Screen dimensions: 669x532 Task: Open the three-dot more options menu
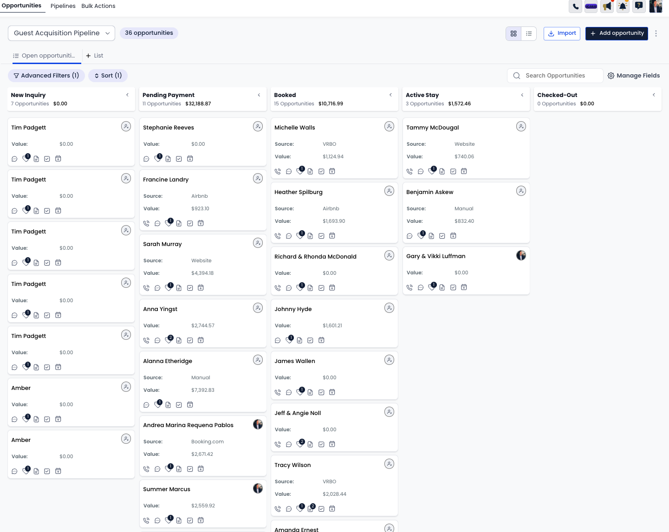click(x=656, y=33)
